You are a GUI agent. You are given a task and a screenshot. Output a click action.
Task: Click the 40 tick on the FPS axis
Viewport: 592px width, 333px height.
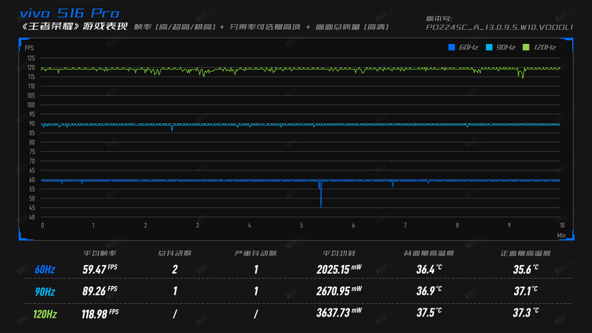(x=32, y=217)
